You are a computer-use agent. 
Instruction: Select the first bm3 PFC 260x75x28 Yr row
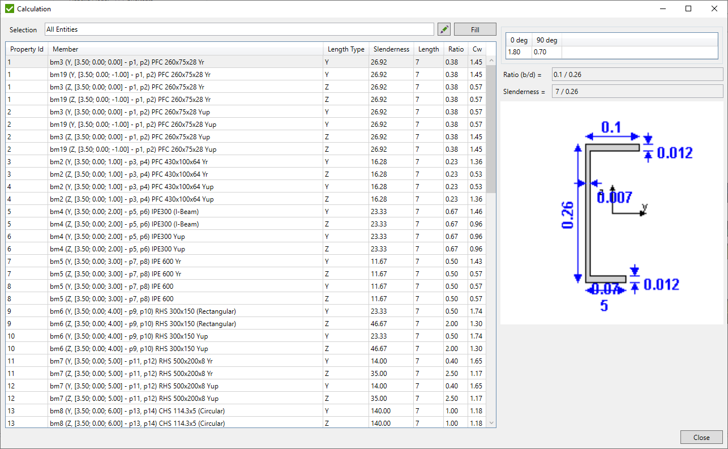(170, 62)
